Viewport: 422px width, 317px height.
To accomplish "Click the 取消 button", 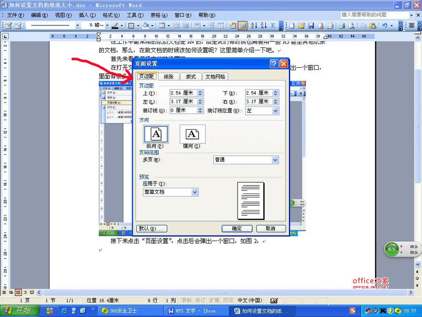I will [x=271, y=229].
